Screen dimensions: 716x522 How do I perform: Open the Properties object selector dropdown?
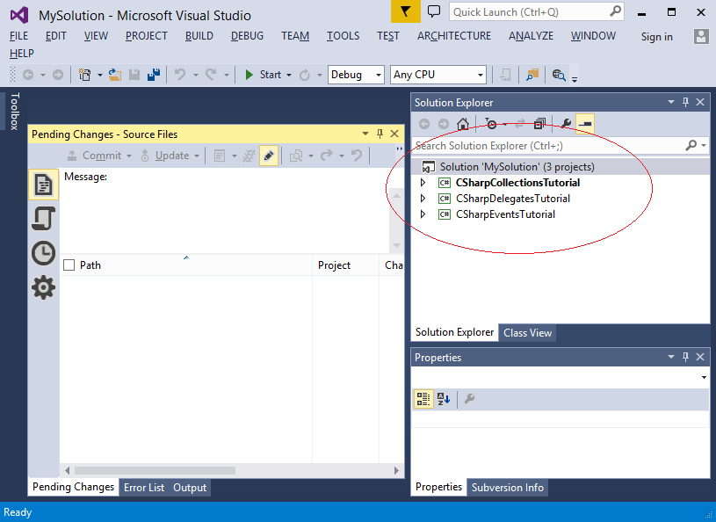point(704,377)
